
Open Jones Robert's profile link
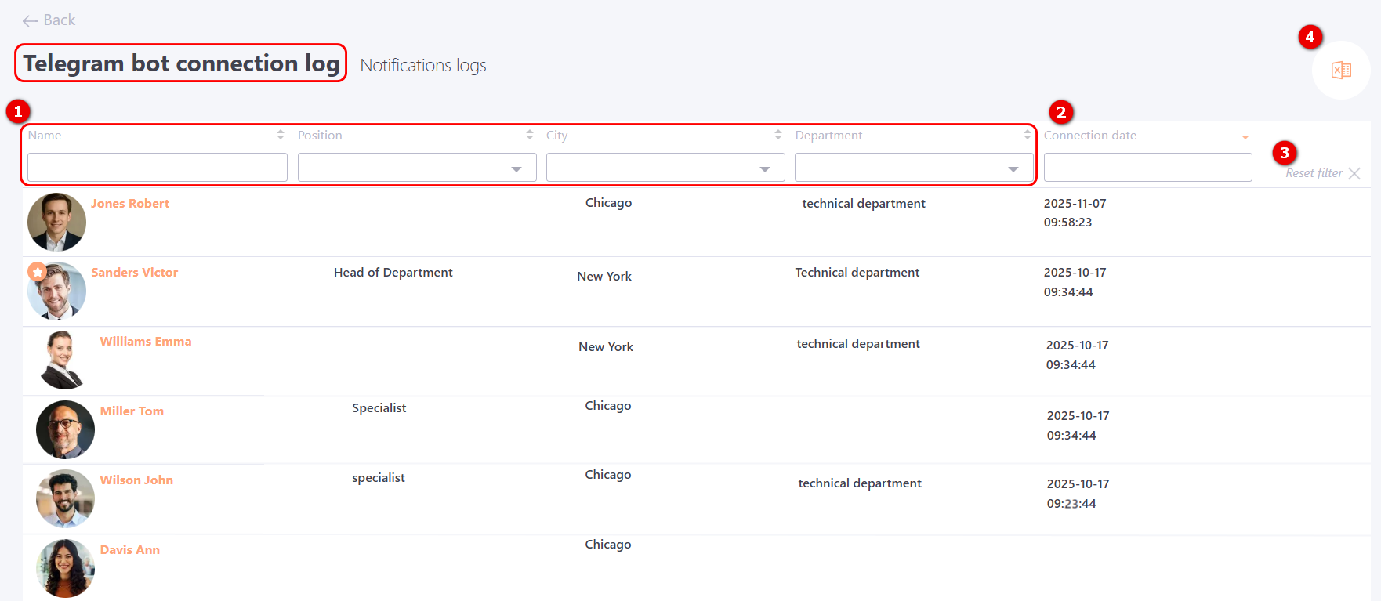click(130, 204)
